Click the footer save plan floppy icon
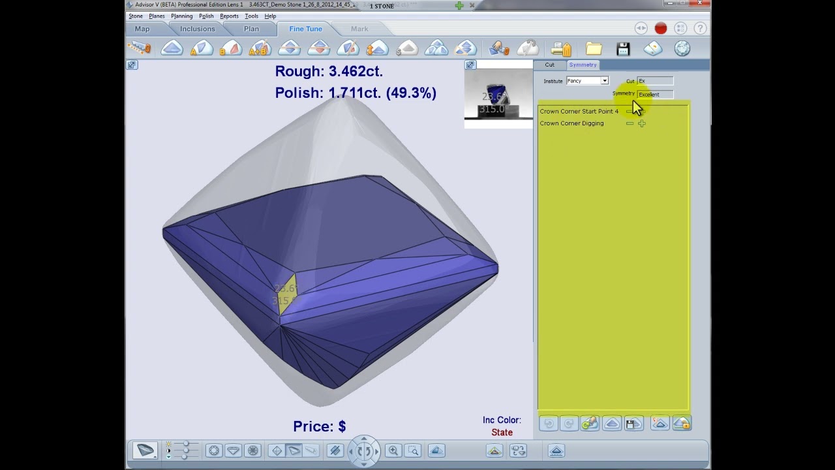835x470 pixels. click(x=633, y=424)
